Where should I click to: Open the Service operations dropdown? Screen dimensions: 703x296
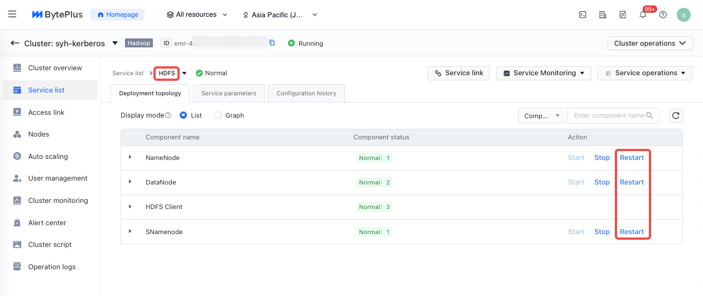tap(645, 73)
